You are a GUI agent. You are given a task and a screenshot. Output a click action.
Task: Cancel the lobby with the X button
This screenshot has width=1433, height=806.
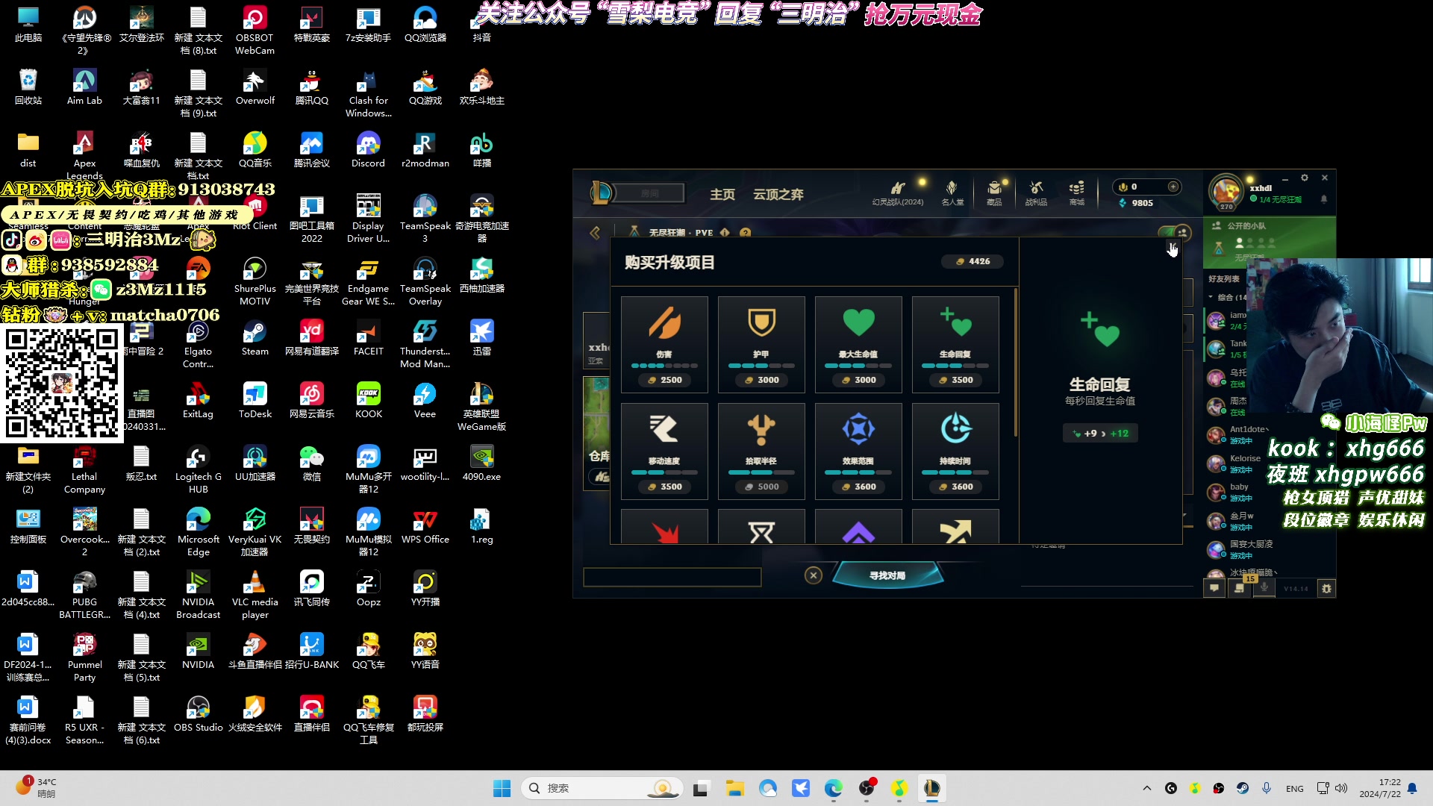click(x=814, y=575)
